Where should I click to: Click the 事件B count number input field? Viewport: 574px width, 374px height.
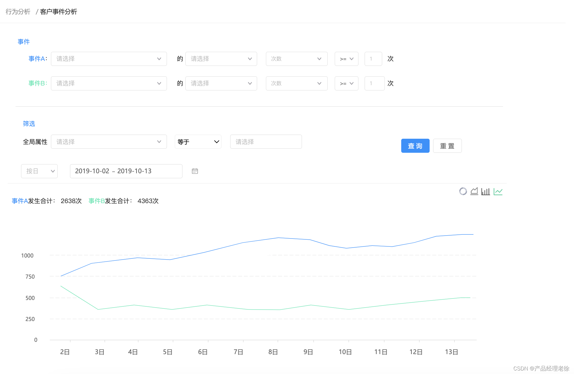pyautogui.click(x=374, y=83)
